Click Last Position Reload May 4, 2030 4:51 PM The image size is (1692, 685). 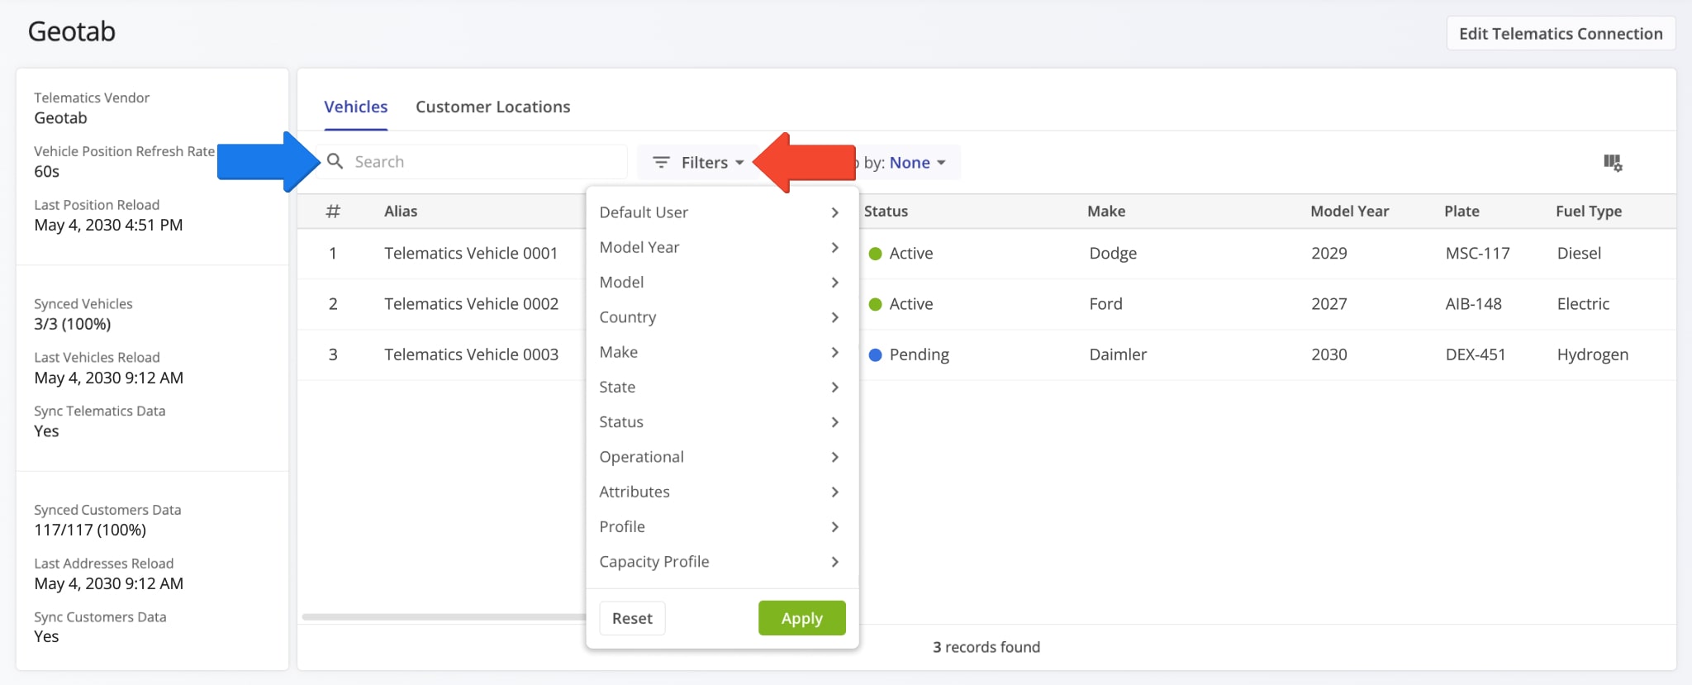point(108,225)
